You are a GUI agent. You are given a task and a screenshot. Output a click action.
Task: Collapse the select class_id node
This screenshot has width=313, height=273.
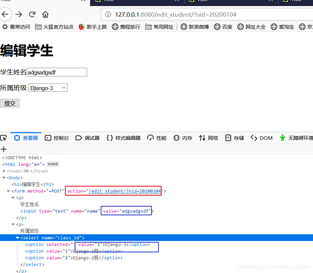point(17,238)
